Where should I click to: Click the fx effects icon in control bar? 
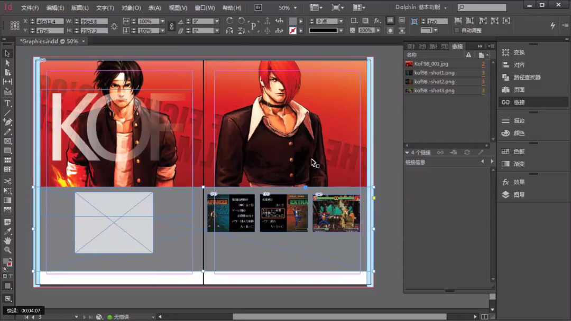pos(376,21)
